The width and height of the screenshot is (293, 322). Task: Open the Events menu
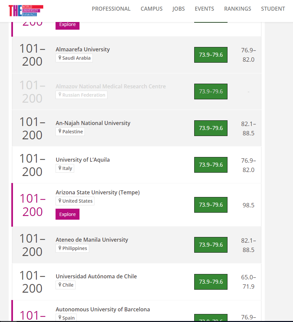[x=205, y=9]
